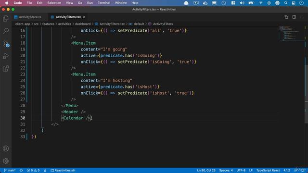Click the flame icon in status bar
Viewport: 308px width, 173px height.
click(45, 170)
